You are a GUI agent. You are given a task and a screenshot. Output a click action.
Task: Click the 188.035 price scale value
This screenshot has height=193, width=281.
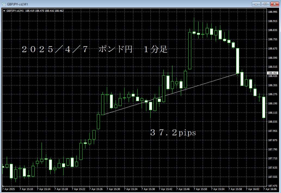[273, 122]
